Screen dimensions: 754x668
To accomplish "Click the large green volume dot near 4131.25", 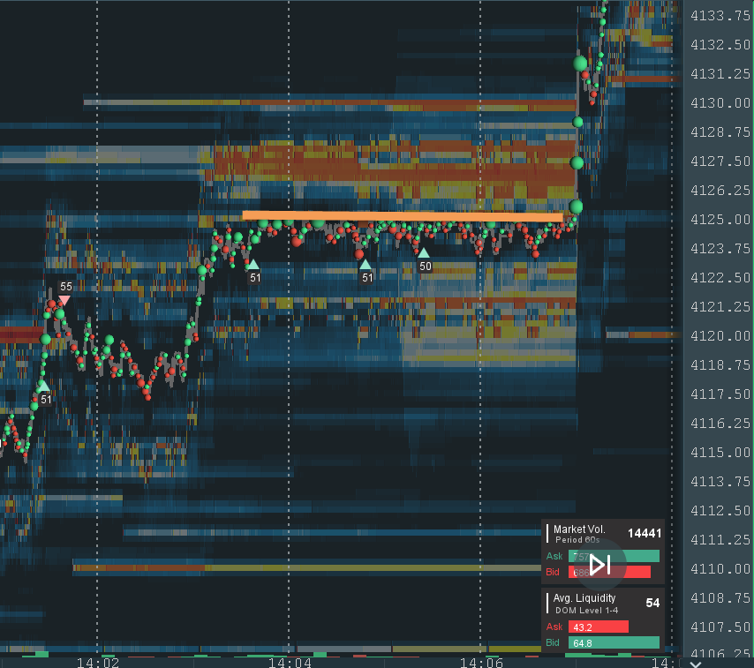I will click(x=581, y=64).
